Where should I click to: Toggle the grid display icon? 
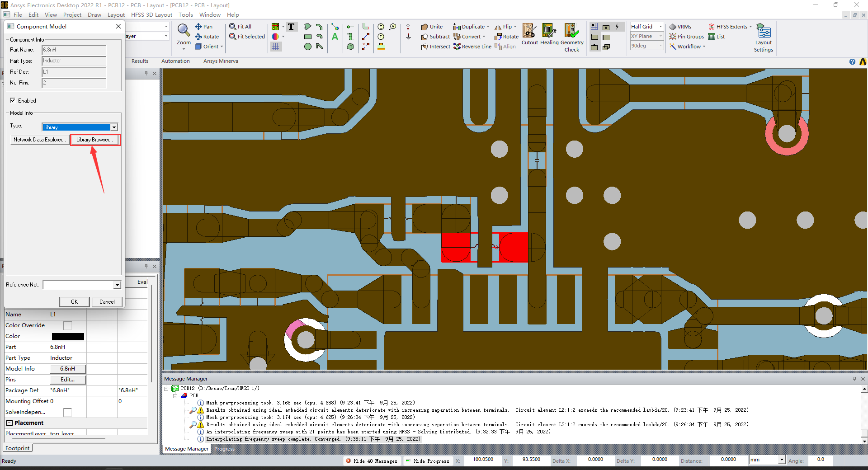(x=275, y=47)
